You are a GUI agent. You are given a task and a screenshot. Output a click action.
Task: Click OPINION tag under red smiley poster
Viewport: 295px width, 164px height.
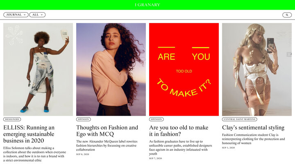point(157,119)
